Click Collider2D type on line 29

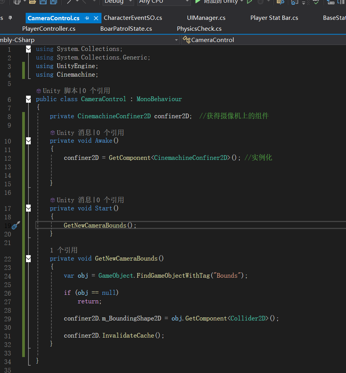click(248, 318)
